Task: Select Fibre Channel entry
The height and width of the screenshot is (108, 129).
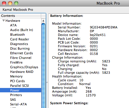Action: 21,58
